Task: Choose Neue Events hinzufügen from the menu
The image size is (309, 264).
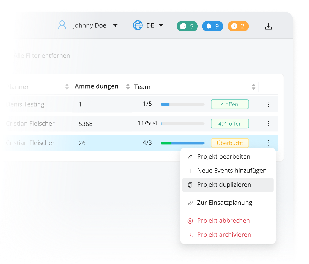Action: click(232, 170)
